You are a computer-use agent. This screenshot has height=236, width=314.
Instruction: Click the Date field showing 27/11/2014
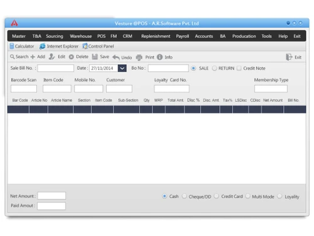104,68
